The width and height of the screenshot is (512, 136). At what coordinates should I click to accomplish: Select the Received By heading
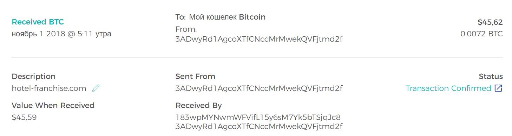(198, 106)
